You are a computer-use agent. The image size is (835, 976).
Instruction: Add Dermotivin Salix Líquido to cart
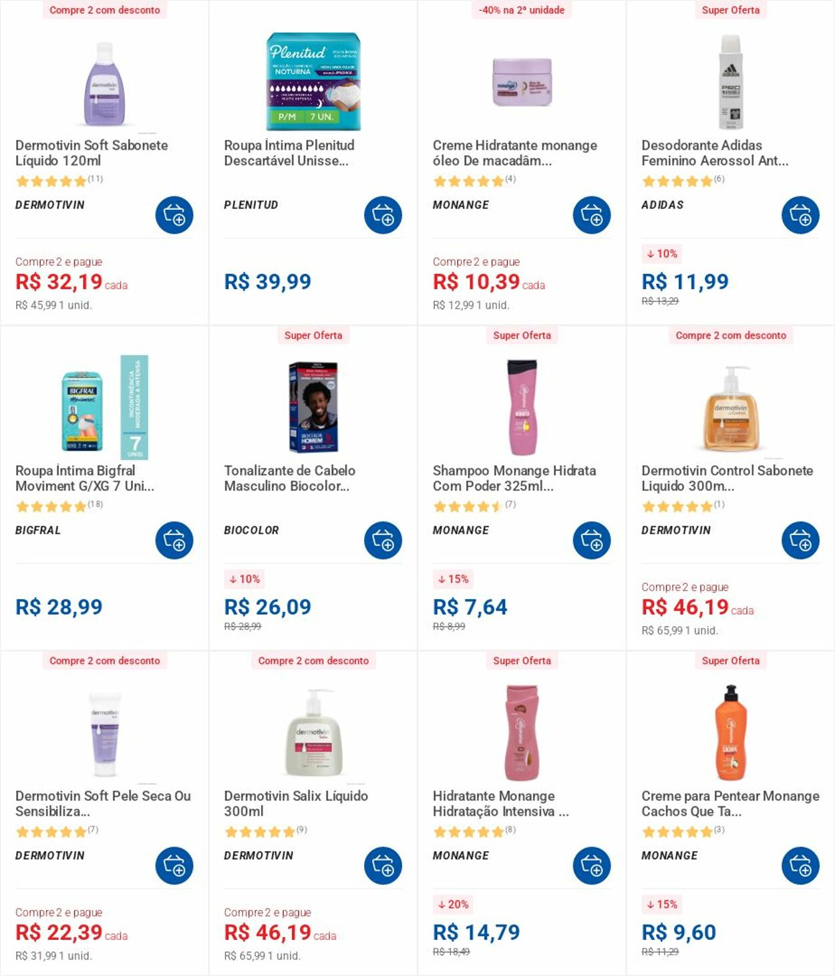click(383, 866)
